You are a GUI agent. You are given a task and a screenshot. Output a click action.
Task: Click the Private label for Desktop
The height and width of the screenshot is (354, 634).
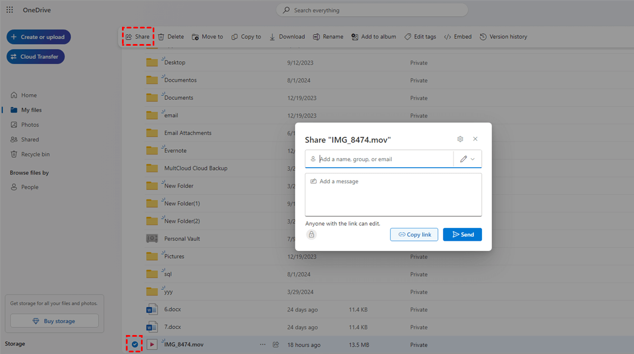coord(419,62)
